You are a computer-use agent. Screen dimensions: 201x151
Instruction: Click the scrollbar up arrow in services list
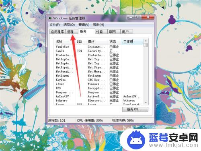point(146,41)
